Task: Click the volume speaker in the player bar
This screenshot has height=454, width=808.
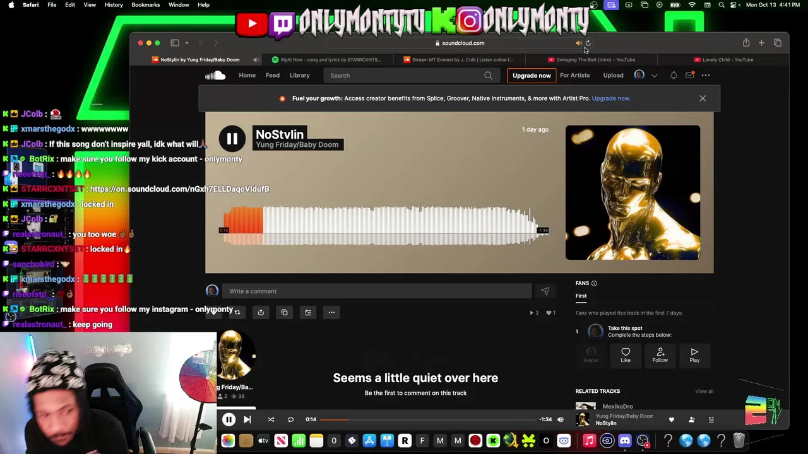Action: [561, 419]
